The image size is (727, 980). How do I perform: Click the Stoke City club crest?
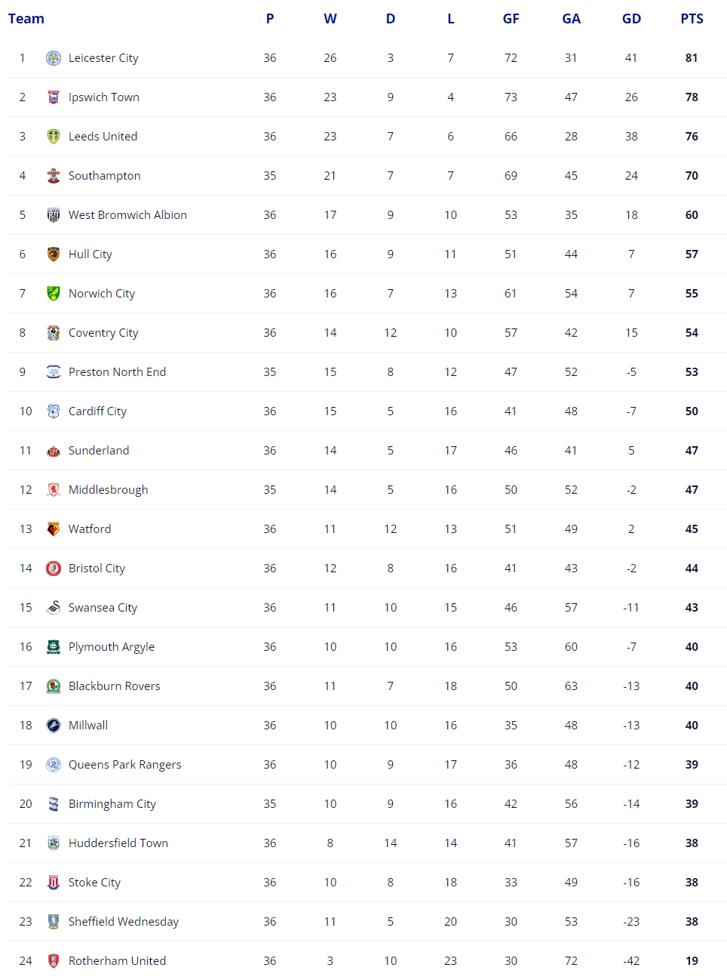(x=54, y=883)
